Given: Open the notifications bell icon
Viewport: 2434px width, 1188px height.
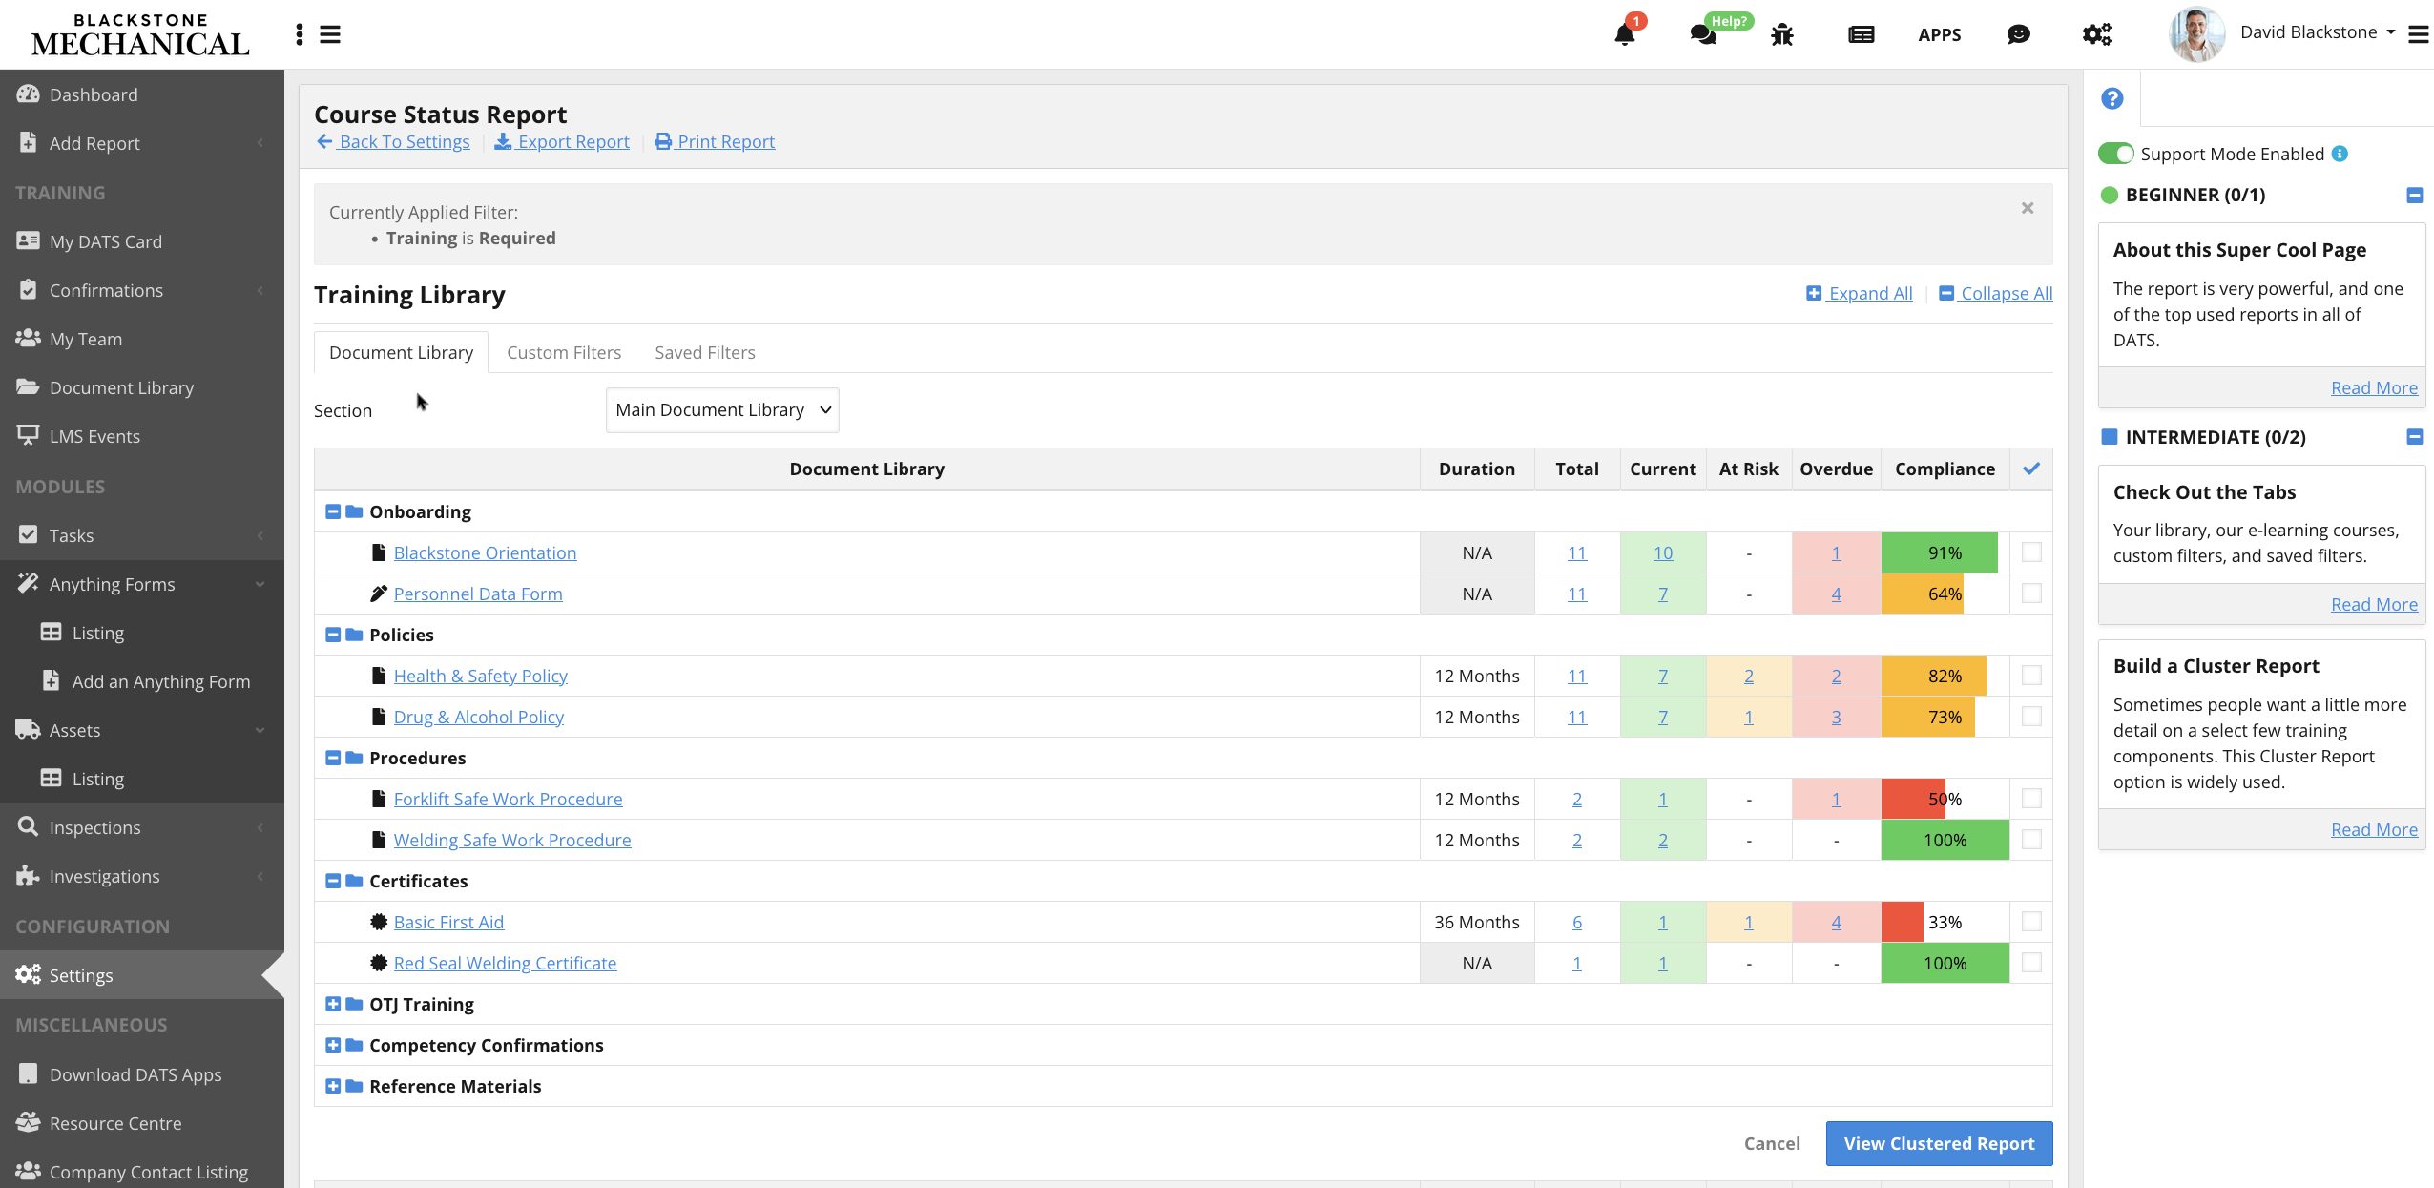Looking at the screenshot, I should [1624, 35].
